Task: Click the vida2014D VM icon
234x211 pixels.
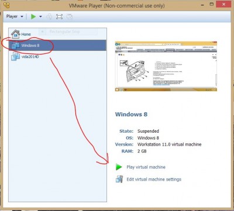Action: tap(15, 57)
